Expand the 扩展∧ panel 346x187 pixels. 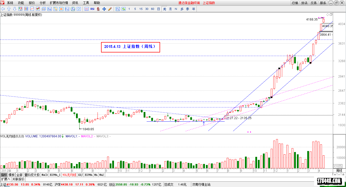pos(5,179)
